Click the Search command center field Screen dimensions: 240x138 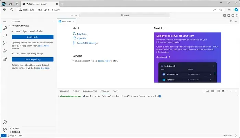124,15
